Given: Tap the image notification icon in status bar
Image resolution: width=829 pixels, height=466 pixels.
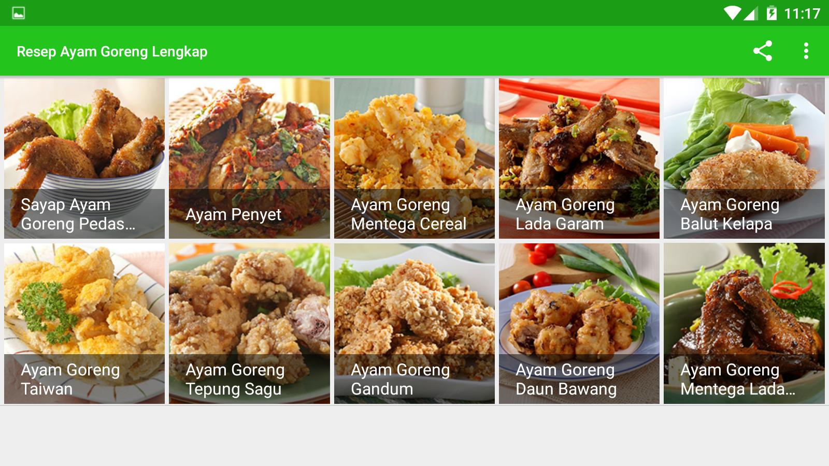Looking at the screenshot, I should 19,13.
